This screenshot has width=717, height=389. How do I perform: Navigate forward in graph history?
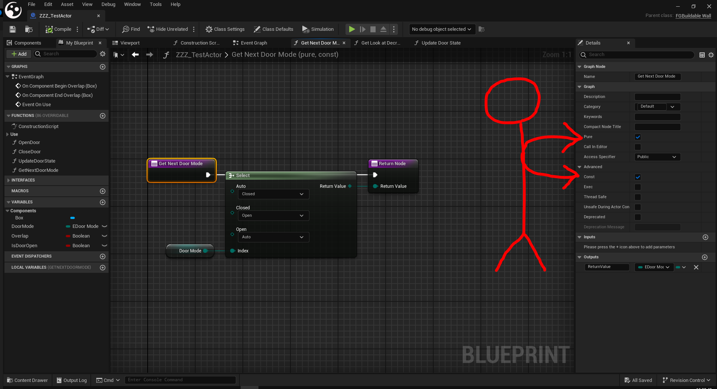[149, 55]
